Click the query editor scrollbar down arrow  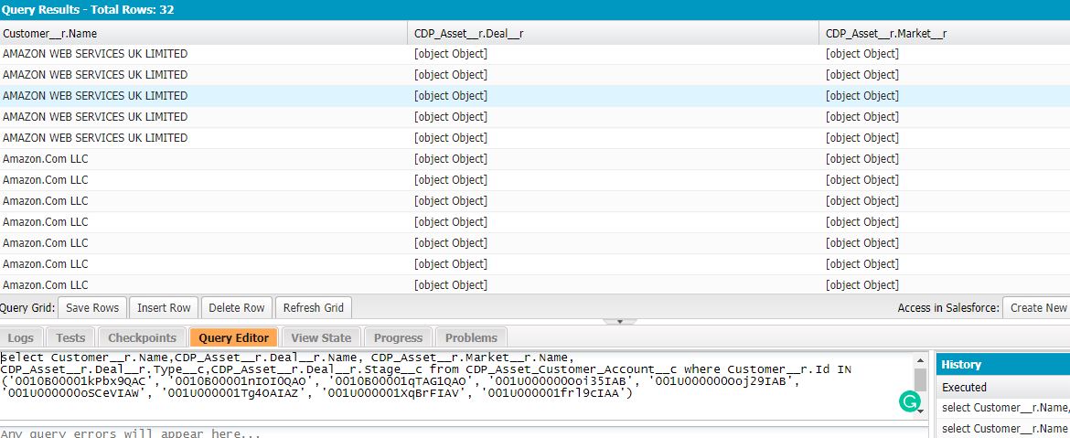coord(921,411)
